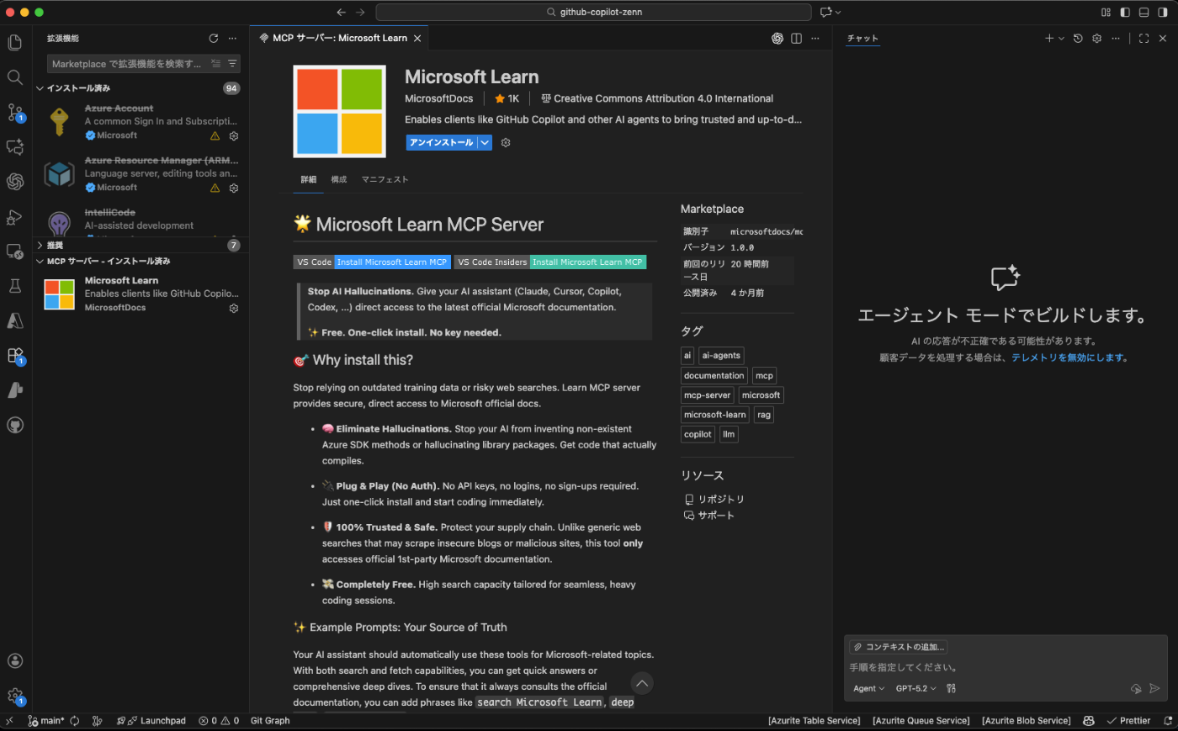The image size is (1178, 731).
Task: Click the gear beside the uninstall button
Action: 506,143
